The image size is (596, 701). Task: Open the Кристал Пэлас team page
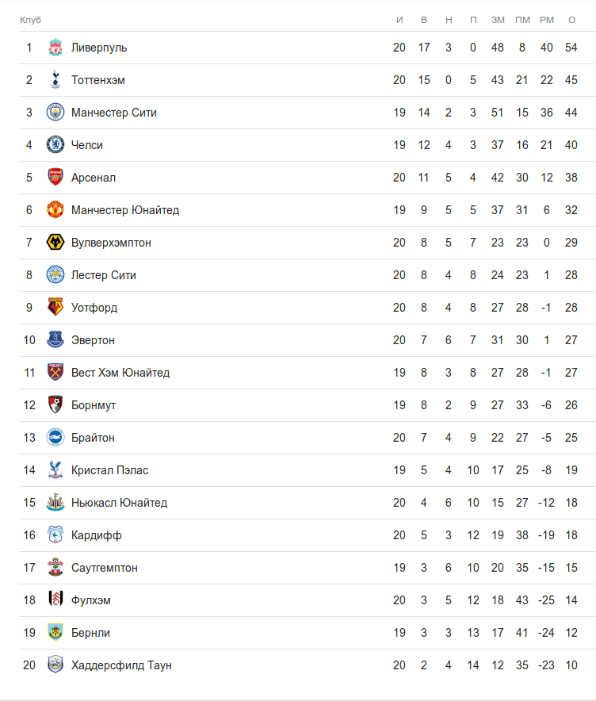pyautogui.click(x=109, y=470)
